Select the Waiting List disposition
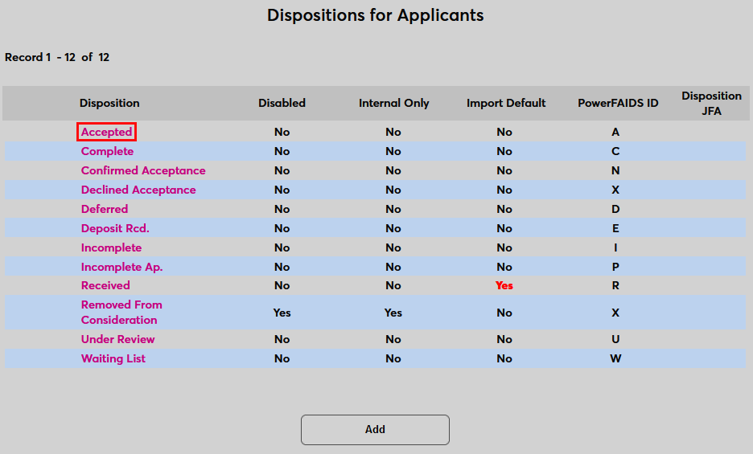 [x=113, y=358]
